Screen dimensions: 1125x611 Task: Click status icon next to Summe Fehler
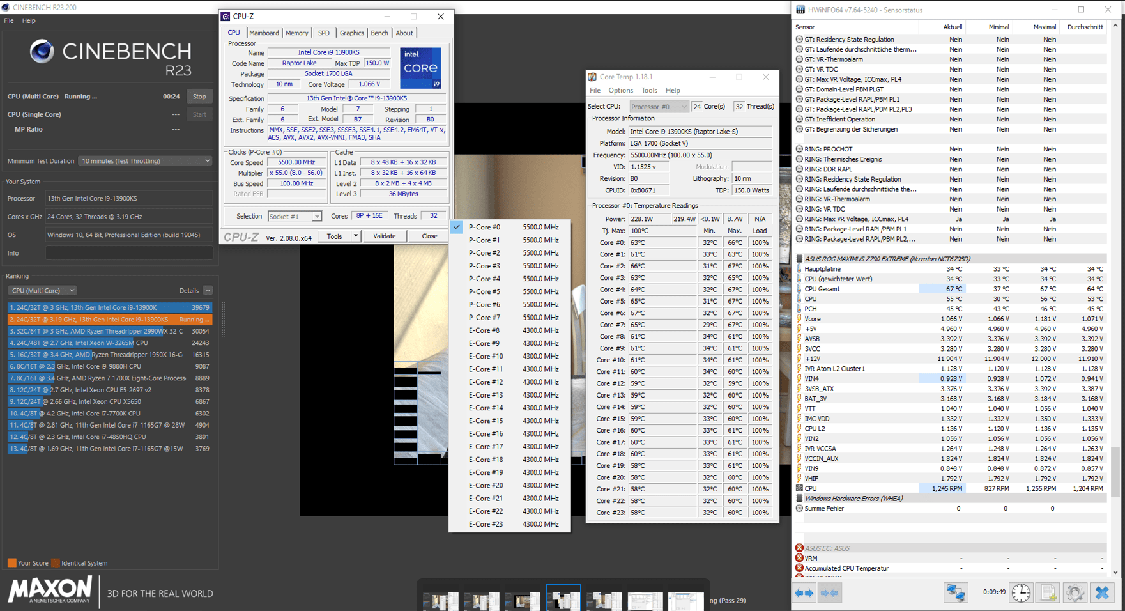799,508
